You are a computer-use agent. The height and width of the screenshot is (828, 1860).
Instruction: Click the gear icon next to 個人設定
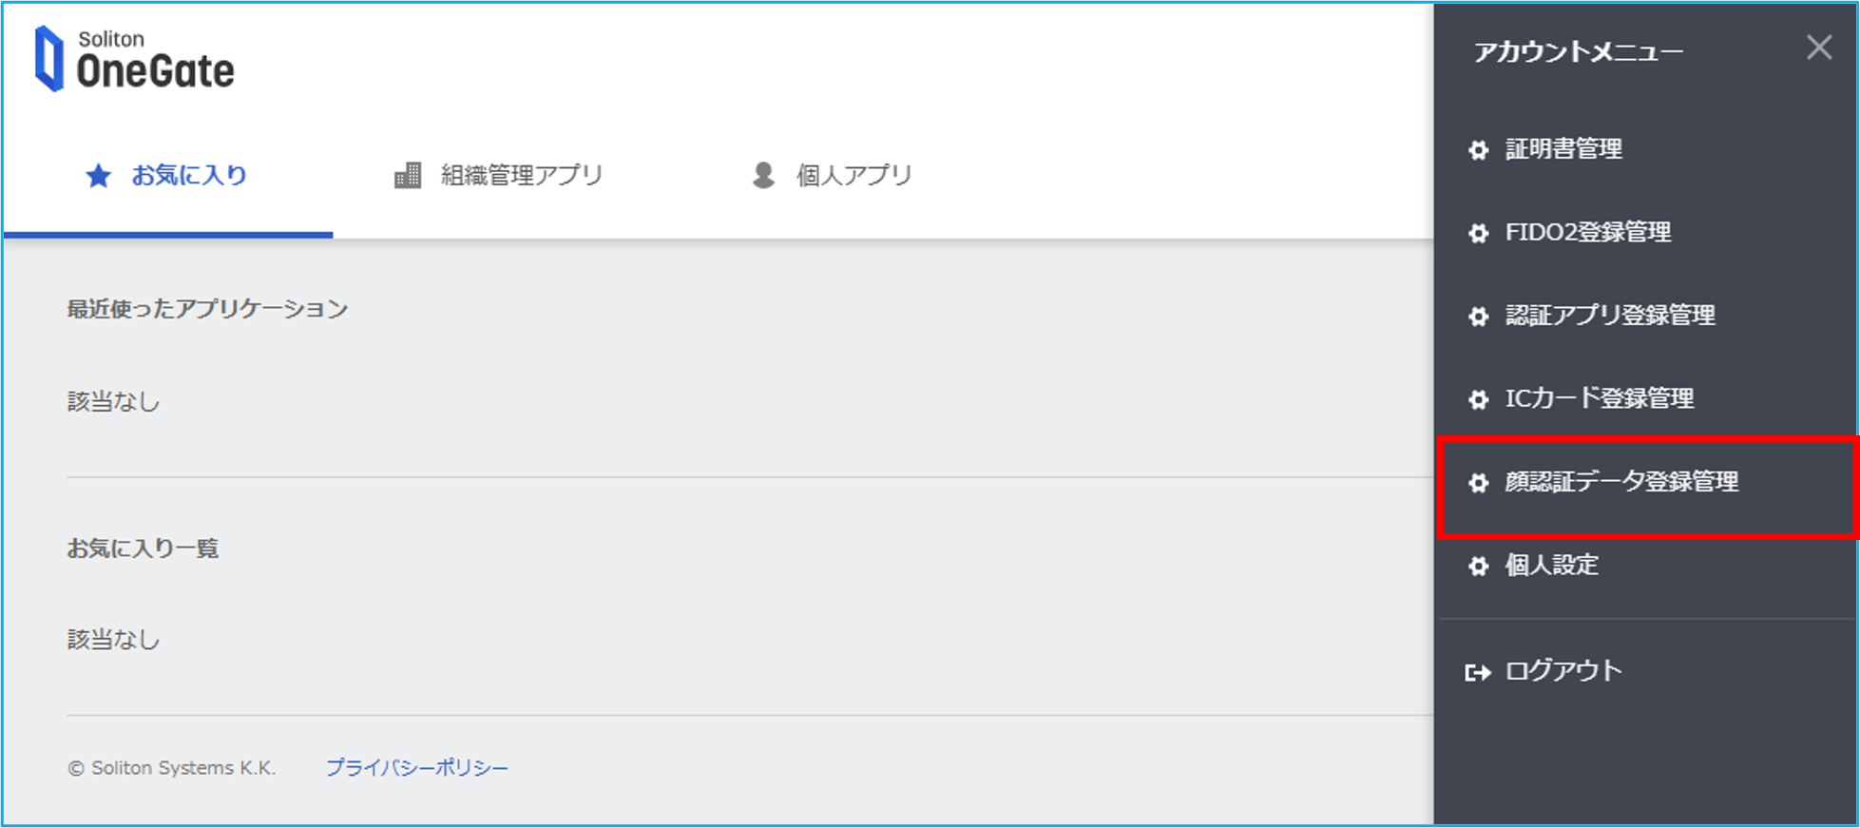click(1478, 567)
